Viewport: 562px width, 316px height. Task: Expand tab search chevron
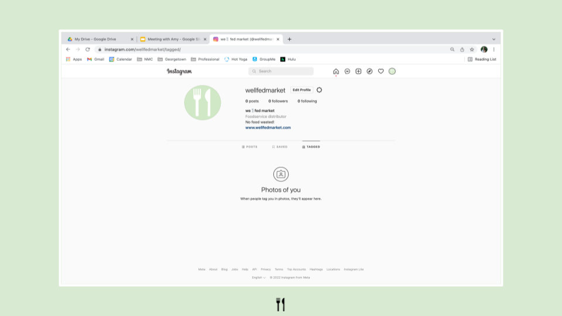pos(494,39)
